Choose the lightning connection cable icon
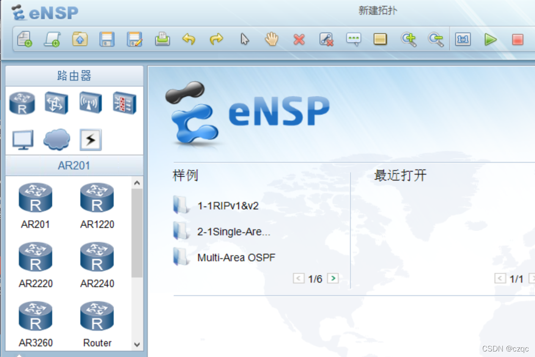Viewport: 535px width, 357px height. point(91,140)
